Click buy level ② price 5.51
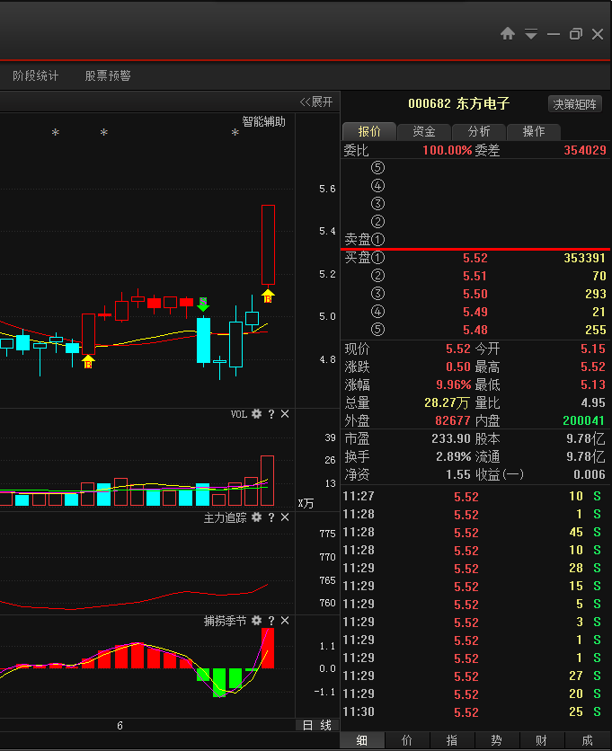Screen dimensions: 612x751 point(475,277)
